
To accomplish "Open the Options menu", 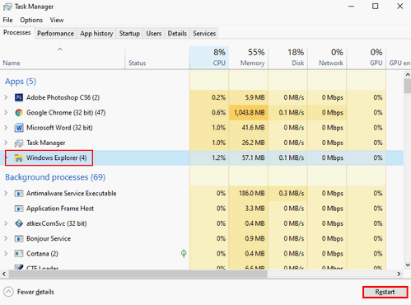I will click(31, 20).
